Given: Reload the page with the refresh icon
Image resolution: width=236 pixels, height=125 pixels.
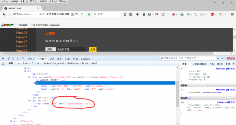Looking at the screenshot, I should (x=82, y=14).
